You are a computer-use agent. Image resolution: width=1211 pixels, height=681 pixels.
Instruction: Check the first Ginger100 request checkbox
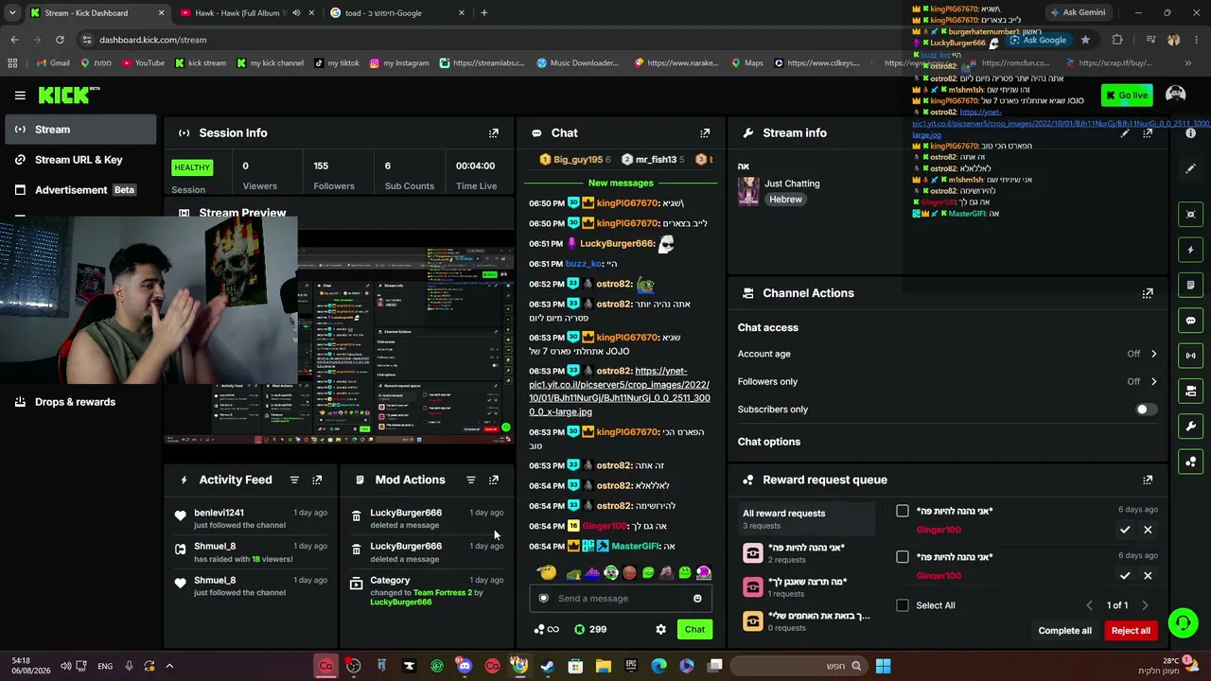click(903, 511)
